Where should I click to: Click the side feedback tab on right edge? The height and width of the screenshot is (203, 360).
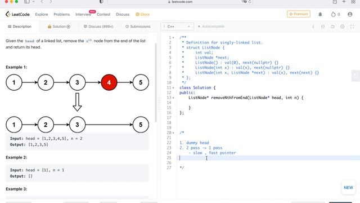(355, 76)
